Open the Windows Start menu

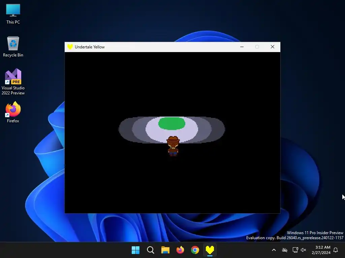pyautogui.click(x=135, y=250)
